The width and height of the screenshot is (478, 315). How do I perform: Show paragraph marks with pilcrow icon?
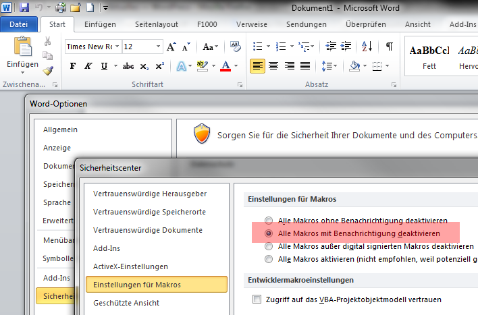click(x=389, y=47)
